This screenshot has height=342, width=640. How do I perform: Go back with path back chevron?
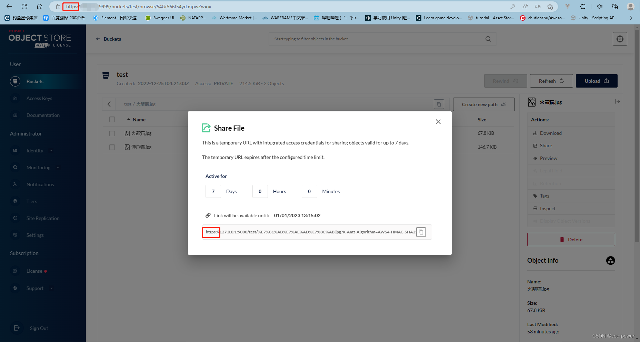[109, 104]
